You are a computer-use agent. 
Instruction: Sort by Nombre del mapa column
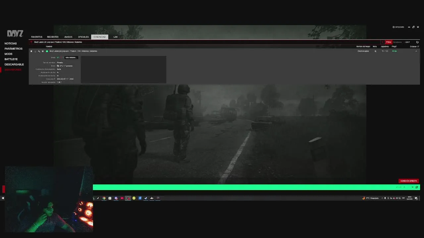[x=363, y=47]
